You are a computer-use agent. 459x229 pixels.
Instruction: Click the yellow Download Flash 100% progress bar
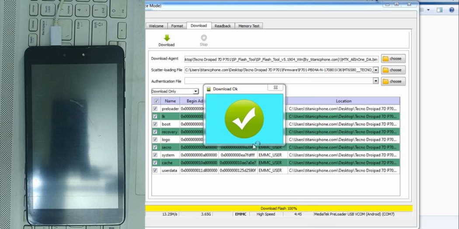(x=279, y=208)
